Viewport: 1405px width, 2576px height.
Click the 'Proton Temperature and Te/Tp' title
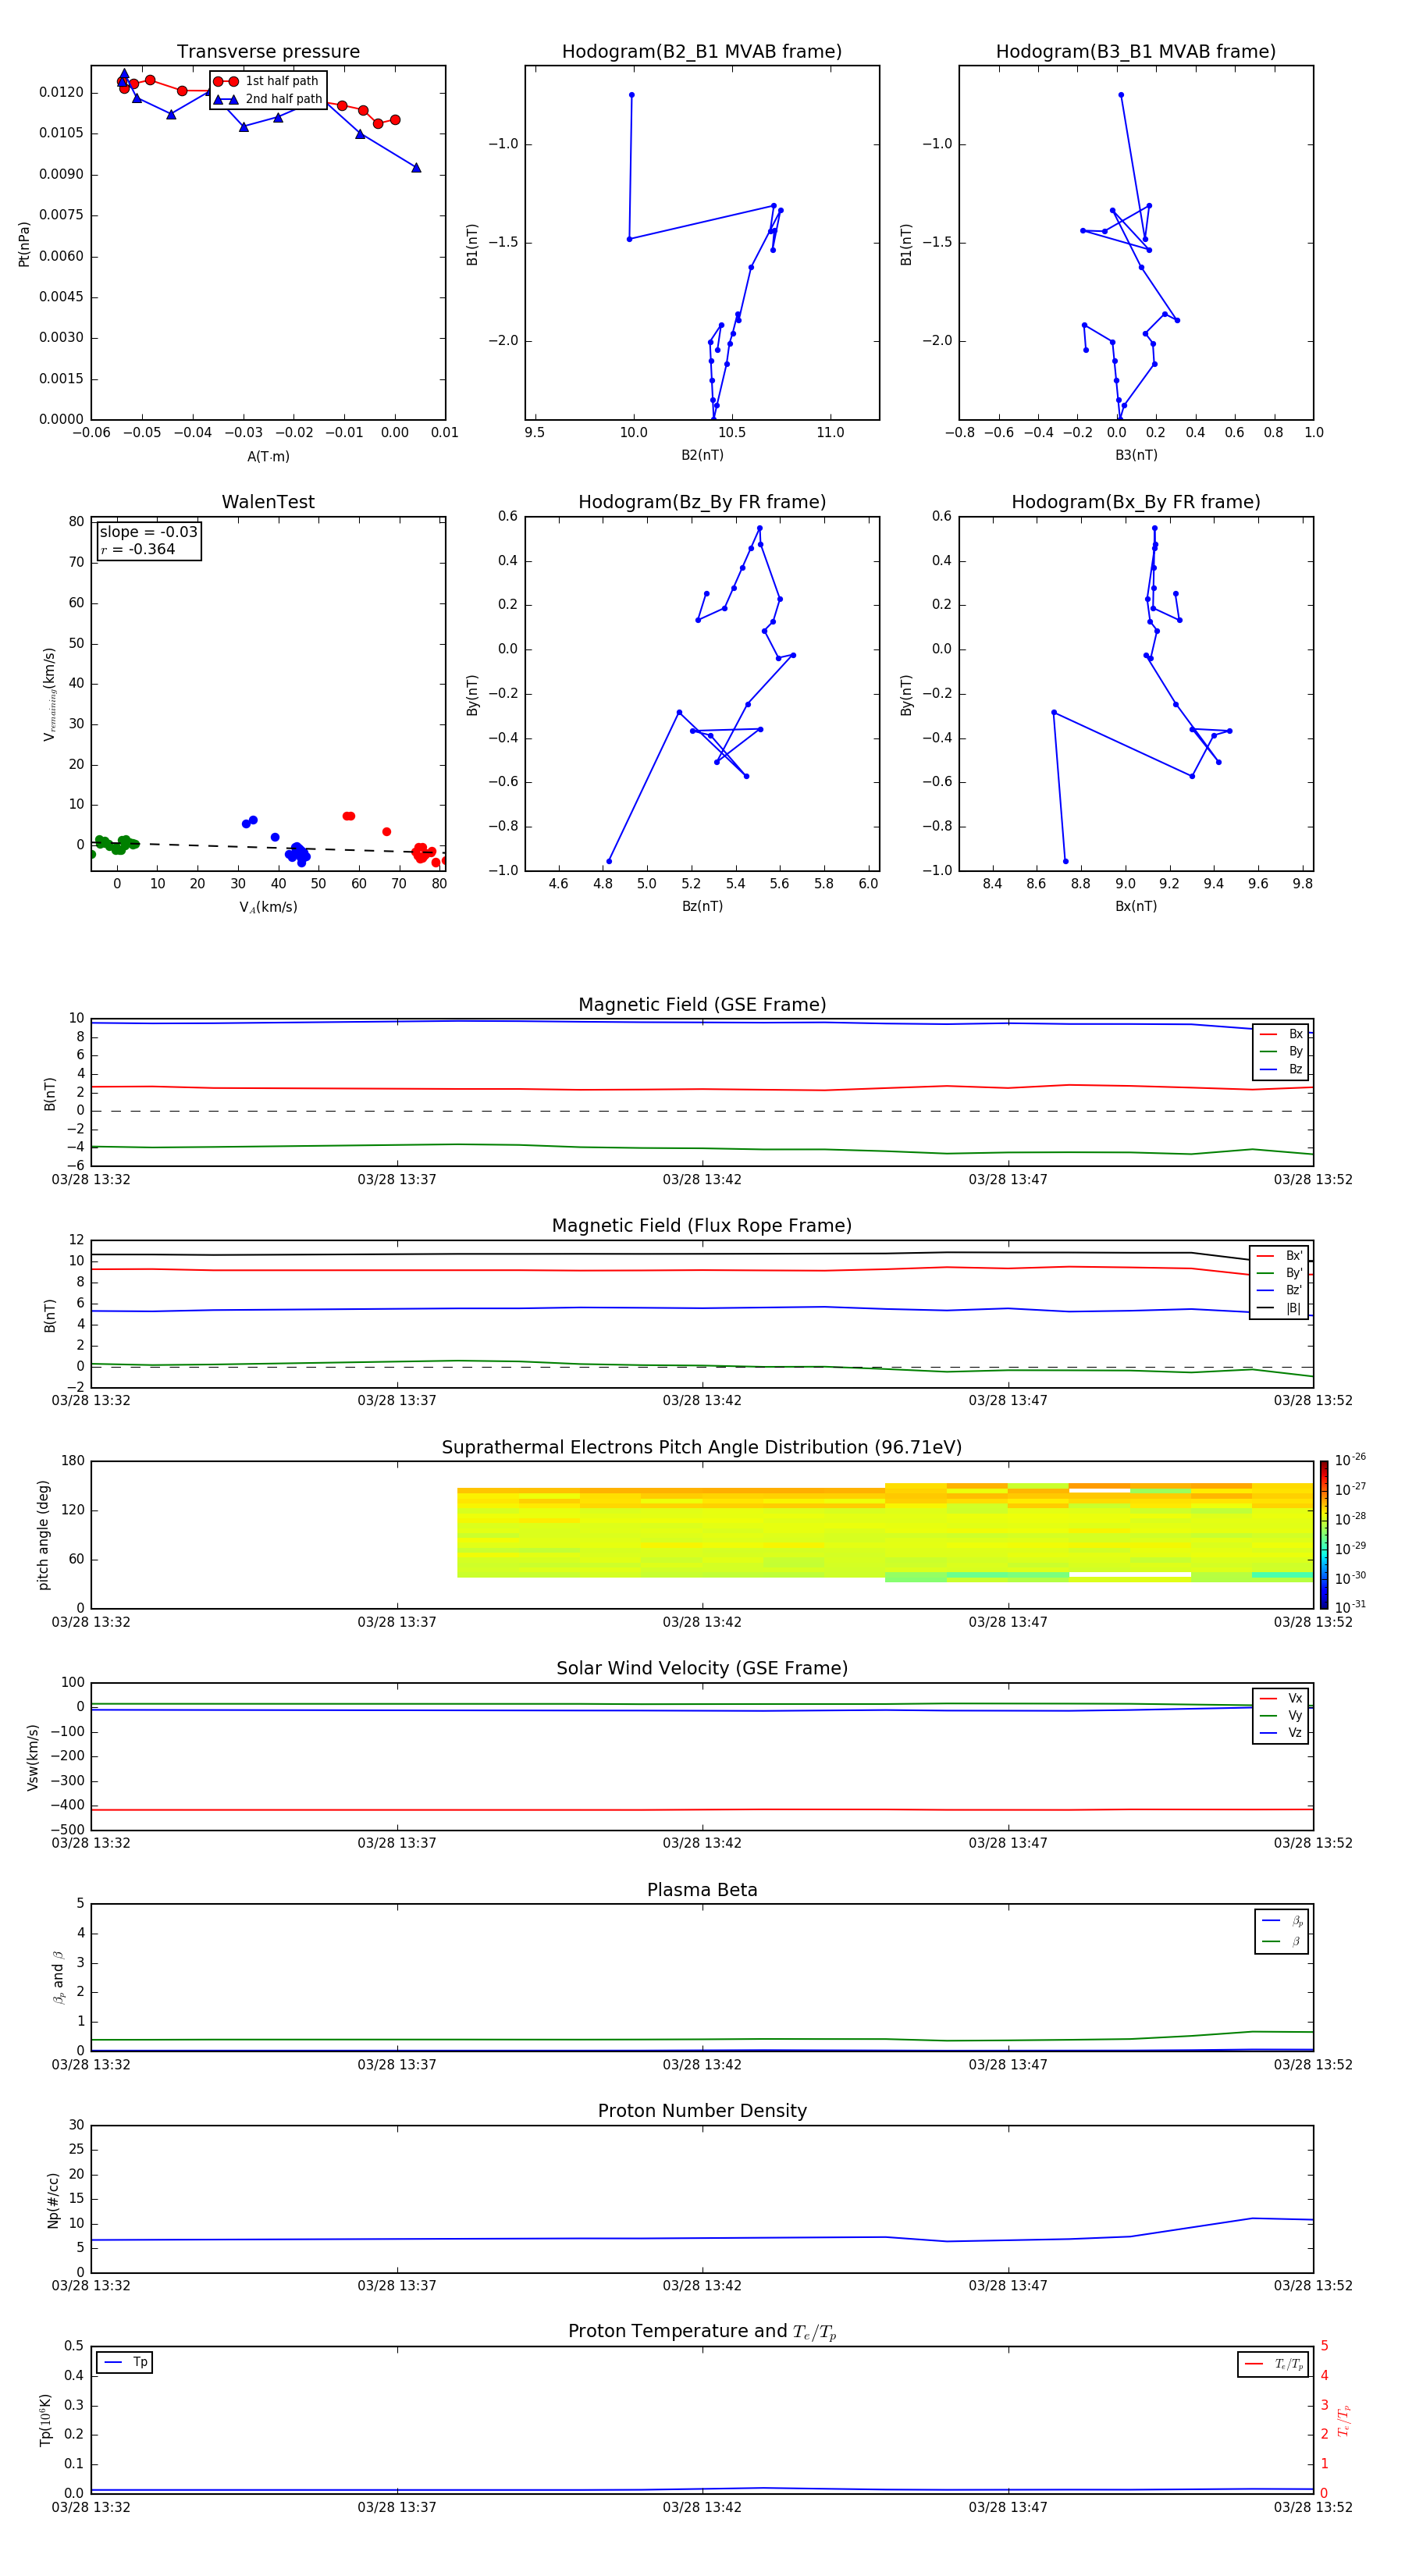click(x=702, y=2332)
